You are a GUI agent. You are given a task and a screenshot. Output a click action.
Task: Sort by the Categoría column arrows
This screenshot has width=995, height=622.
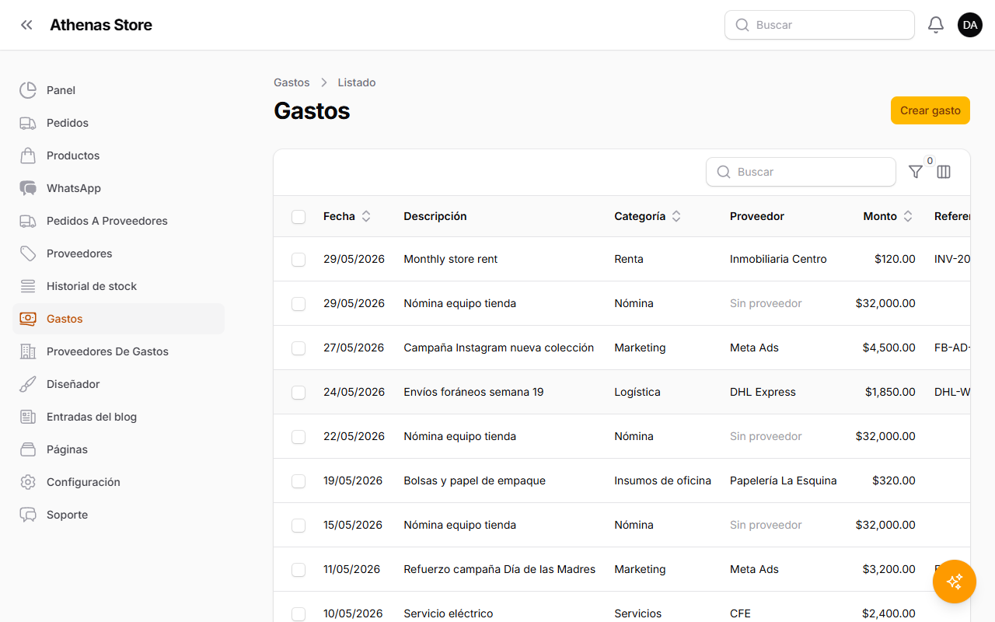pos(676,216)
